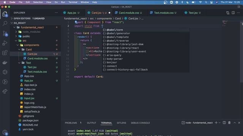Add a new terminal with the plus icon
Screen dimensions: 243x136
pyautogui.click(x=216, y=123)
